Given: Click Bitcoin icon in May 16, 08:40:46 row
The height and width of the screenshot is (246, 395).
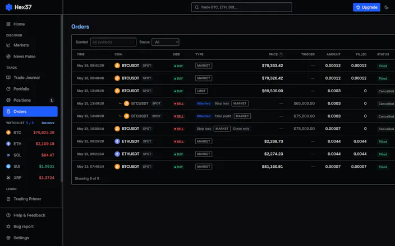Looking at the screenshot, I should click(117, 78).
